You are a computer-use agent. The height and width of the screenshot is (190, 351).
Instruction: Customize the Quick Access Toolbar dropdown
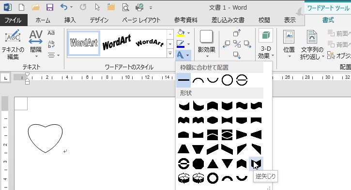click(151, 8)
